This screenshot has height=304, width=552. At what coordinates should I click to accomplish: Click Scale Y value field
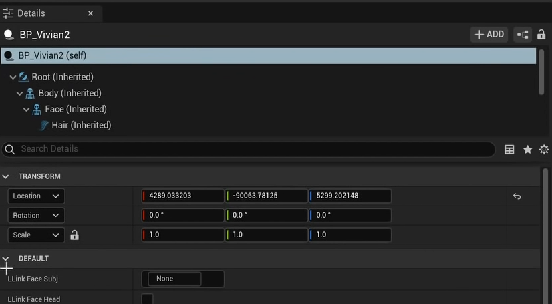point(267,235)
